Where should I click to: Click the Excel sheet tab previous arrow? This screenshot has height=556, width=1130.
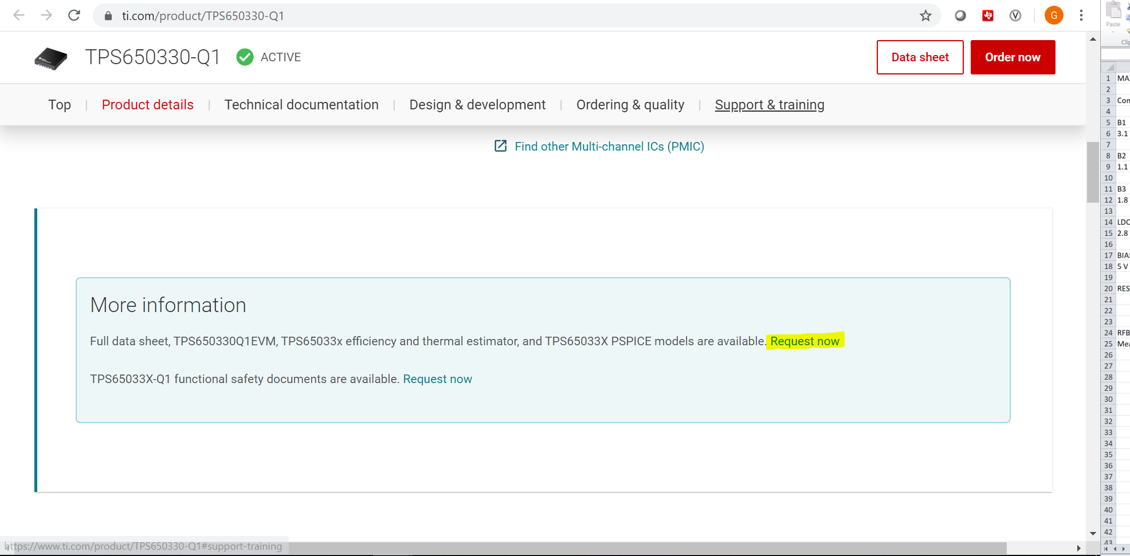coord(1115,549)
